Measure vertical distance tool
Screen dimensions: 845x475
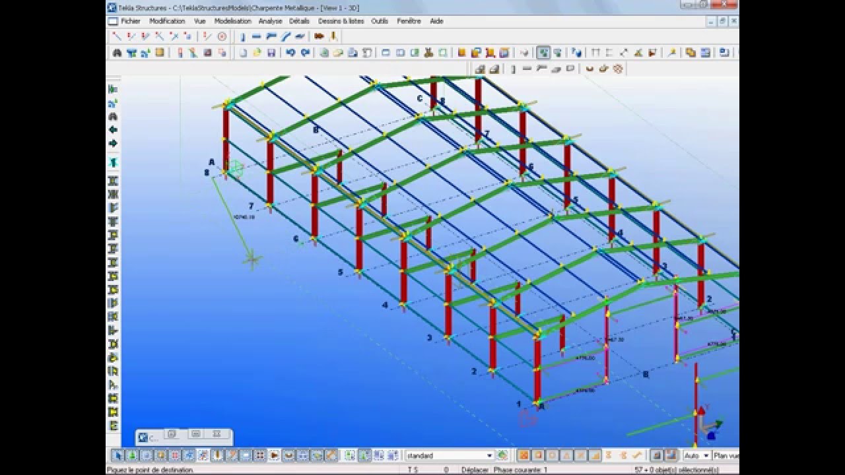pos(609,52)
